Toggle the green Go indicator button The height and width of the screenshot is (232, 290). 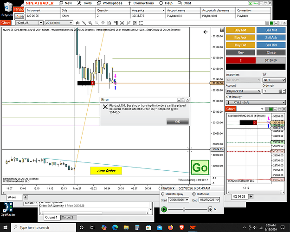click(x=200, y=168)
